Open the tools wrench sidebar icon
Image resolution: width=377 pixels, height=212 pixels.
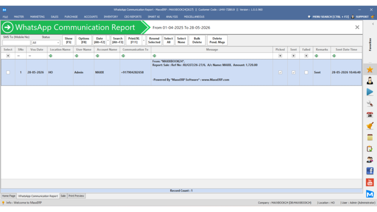tap(370, 103)
